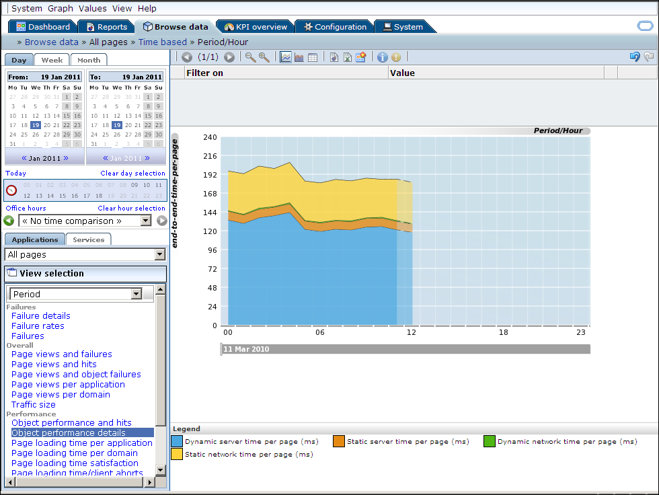Export data to Excel icon

click(348, 57)
